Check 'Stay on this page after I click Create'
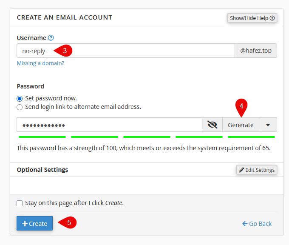Screen dimensions: 289x245 point(20,203)
